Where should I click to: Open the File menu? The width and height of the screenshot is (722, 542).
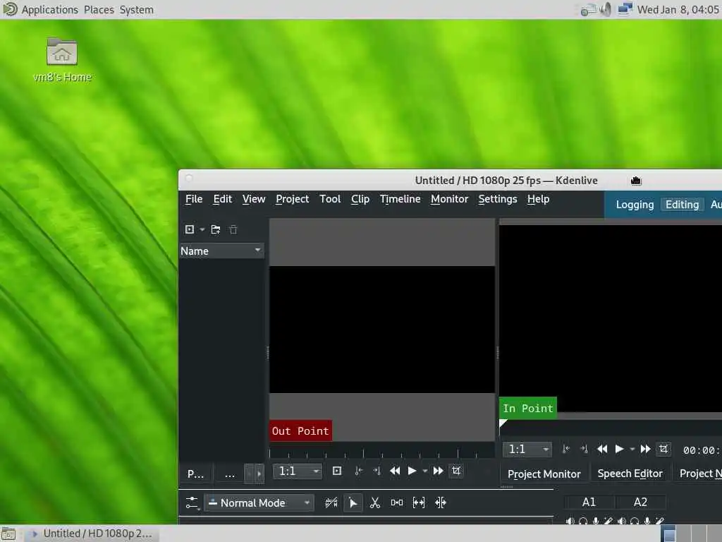[x=194, y=199]
